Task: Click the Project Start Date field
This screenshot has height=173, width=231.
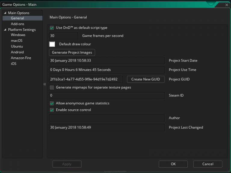Action: coord(107,61)
